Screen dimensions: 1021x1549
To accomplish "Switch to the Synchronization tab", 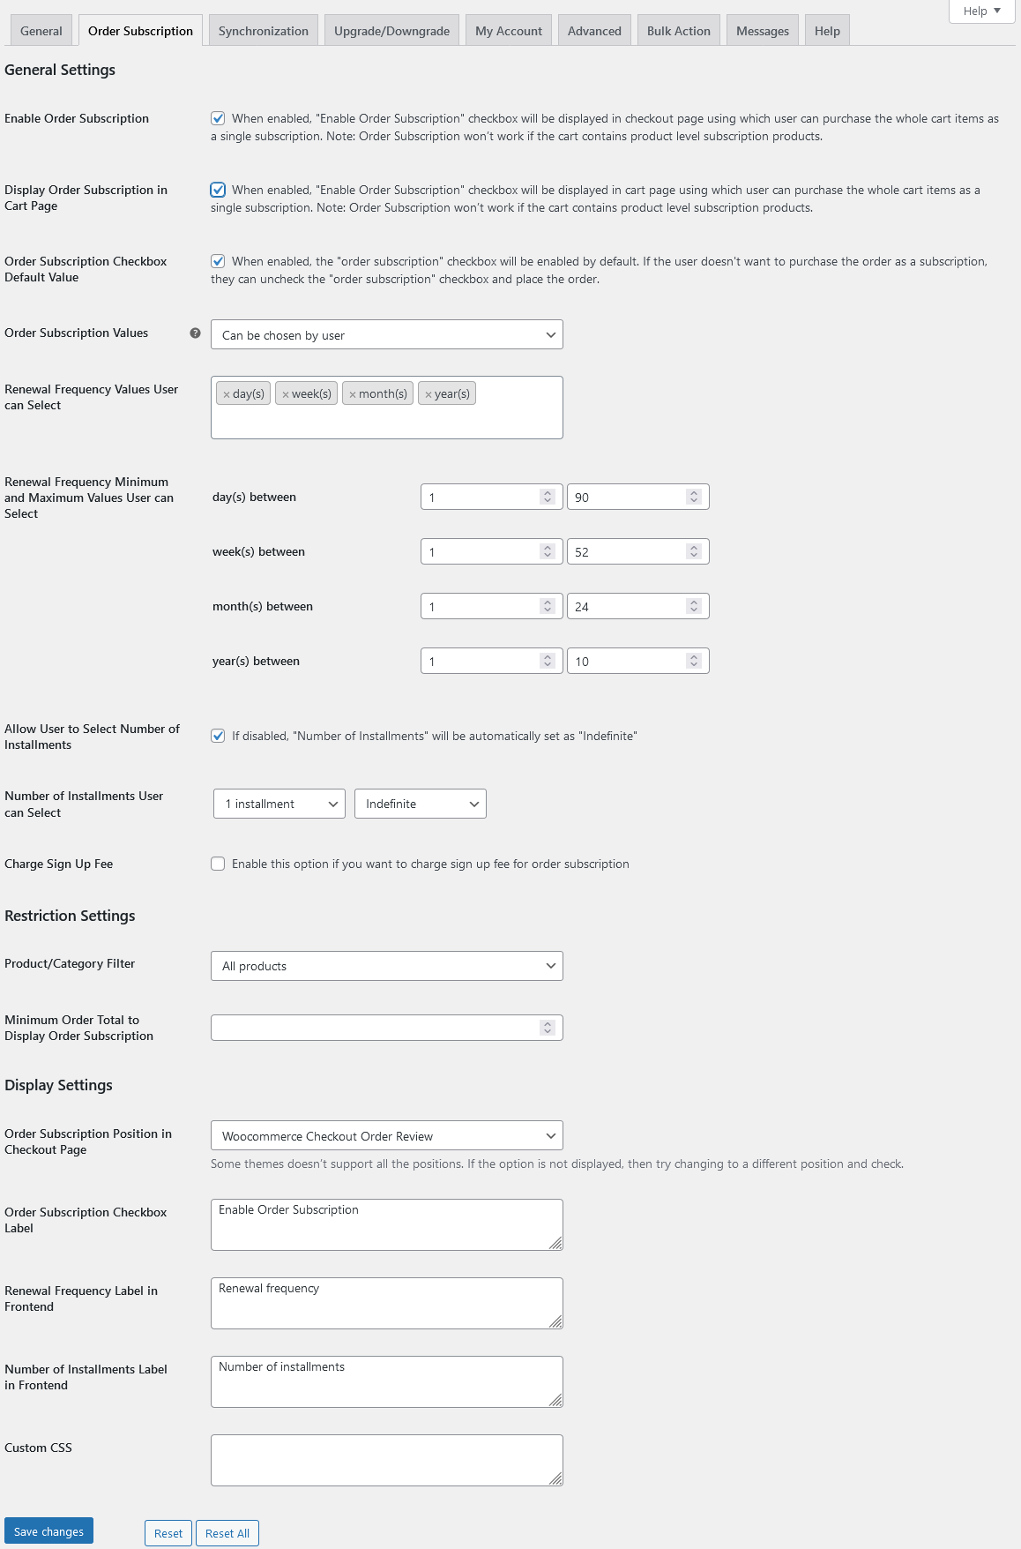I will point(263,31).
